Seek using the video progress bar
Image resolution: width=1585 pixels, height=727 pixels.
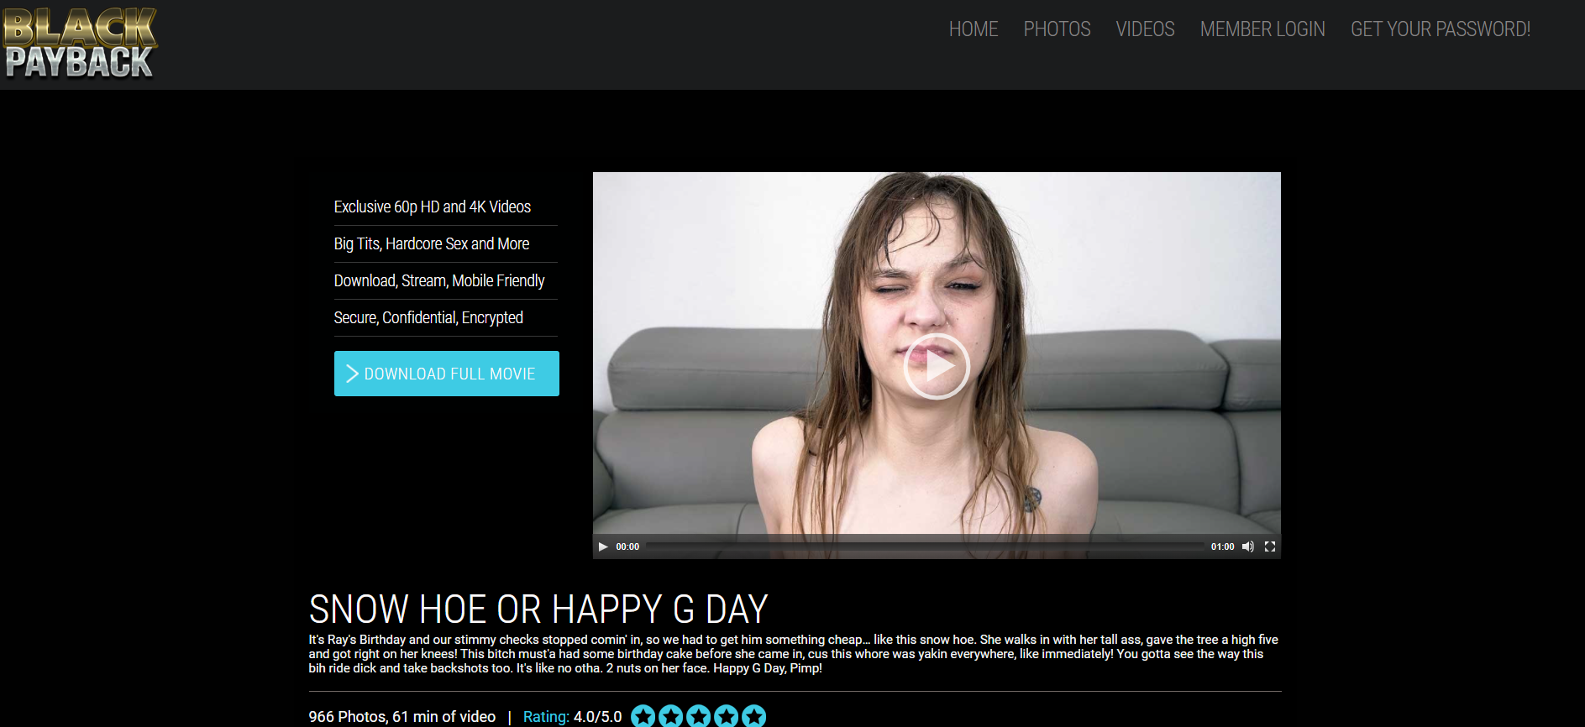925,547
